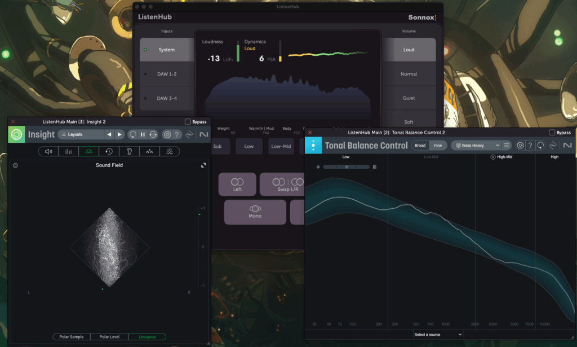The image size is (577, 347).
Task: Click the Lissajous sound field display
Action: [109, 248]
